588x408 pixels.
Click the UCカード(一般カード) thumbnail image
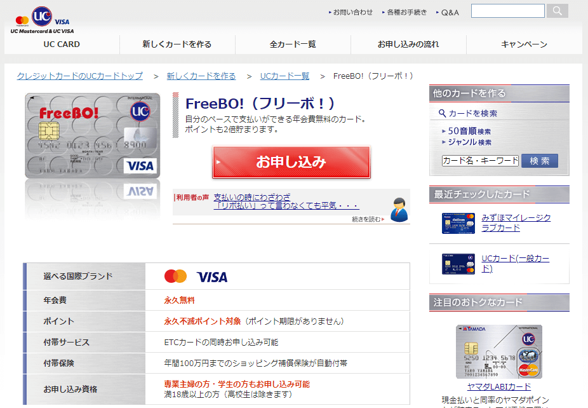pyautogui.click(x=458, y=264)
